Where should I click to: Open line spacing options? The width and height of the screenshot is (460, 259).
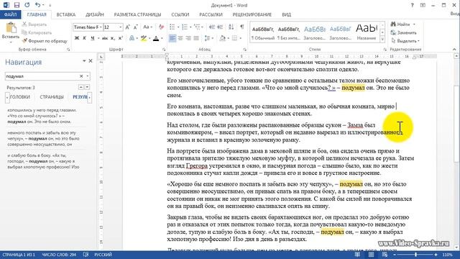(x=208, y=38)
